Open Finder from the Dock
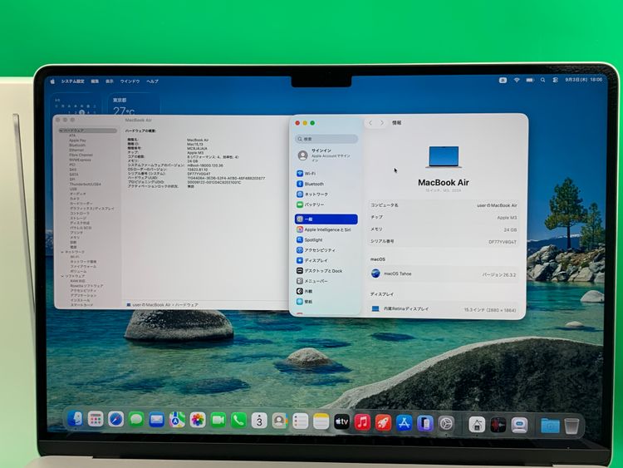Screen dimensions: 623x468 (x=75, y=419)
